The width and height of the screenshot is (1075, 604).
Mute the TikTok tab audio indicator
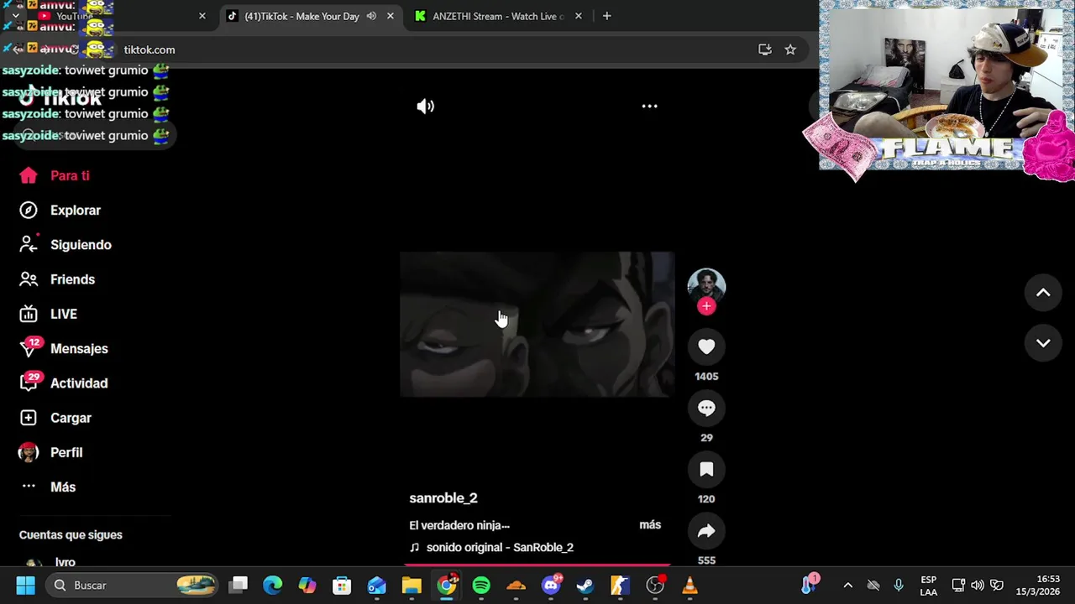coord(371,16)
